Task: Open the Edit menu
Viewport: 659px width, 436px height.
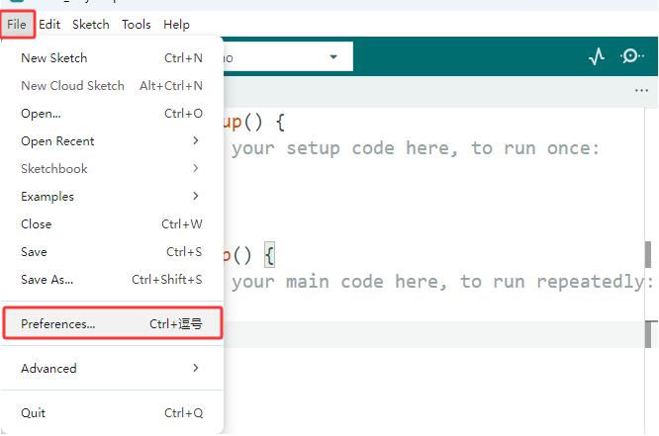Action: [x=49, y=25]
